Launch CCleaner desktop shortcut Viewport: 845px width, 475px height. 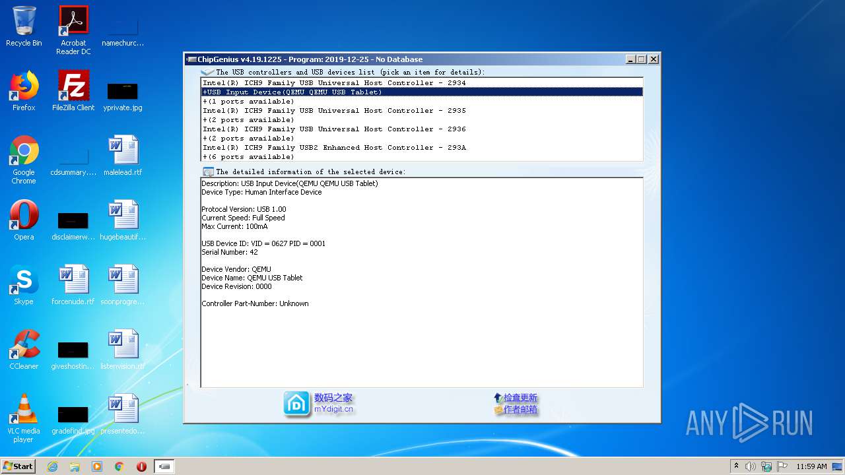pyautogui.click(x=24, y=348)
